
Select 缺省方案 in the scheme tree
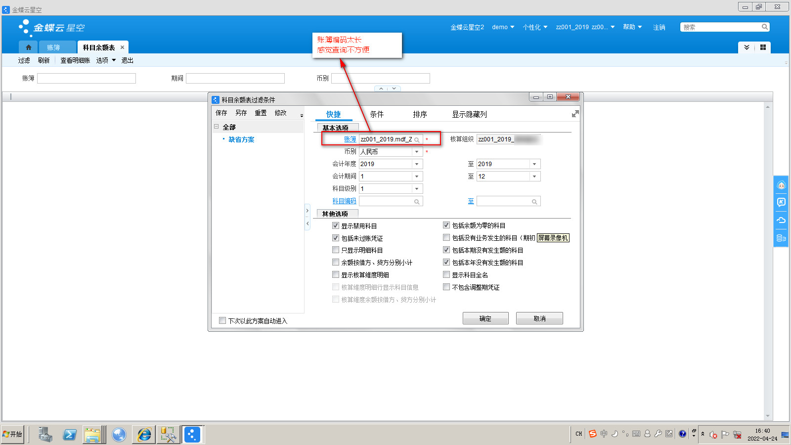(241, 139)
